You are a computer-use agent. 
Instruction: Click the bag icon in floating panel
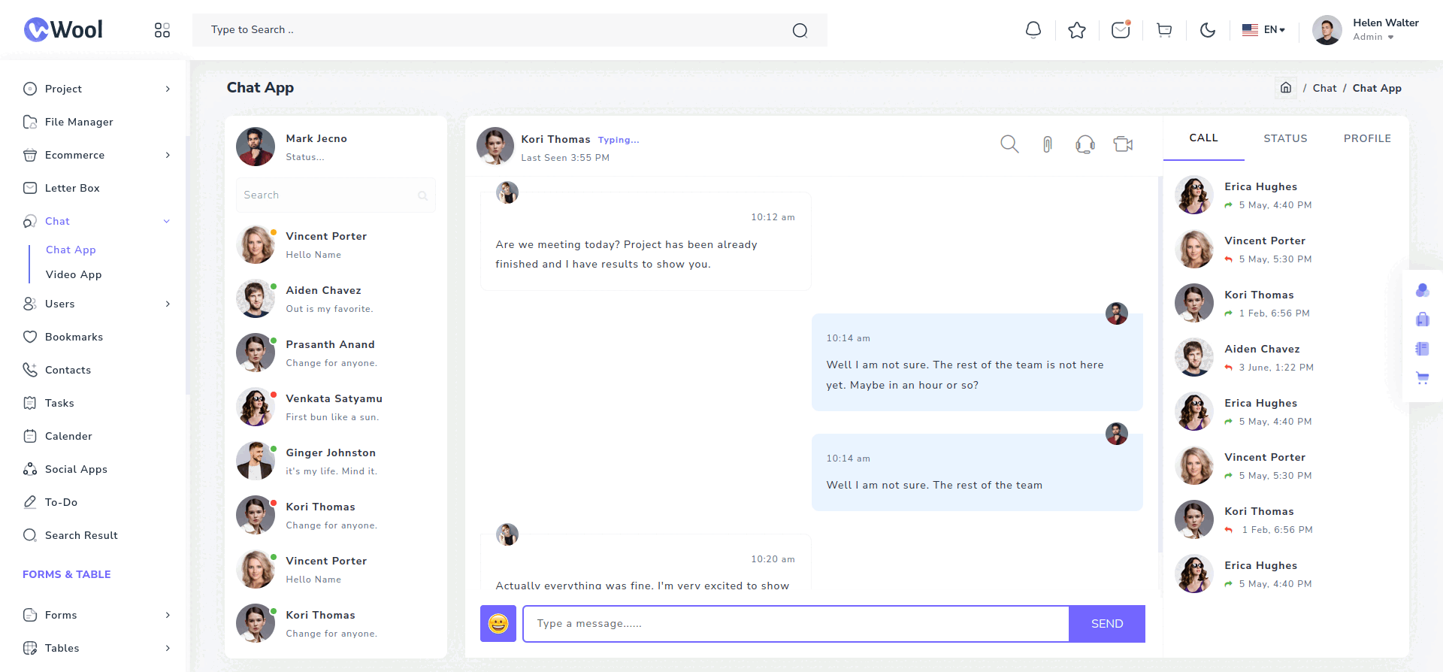coord(1422,319)
